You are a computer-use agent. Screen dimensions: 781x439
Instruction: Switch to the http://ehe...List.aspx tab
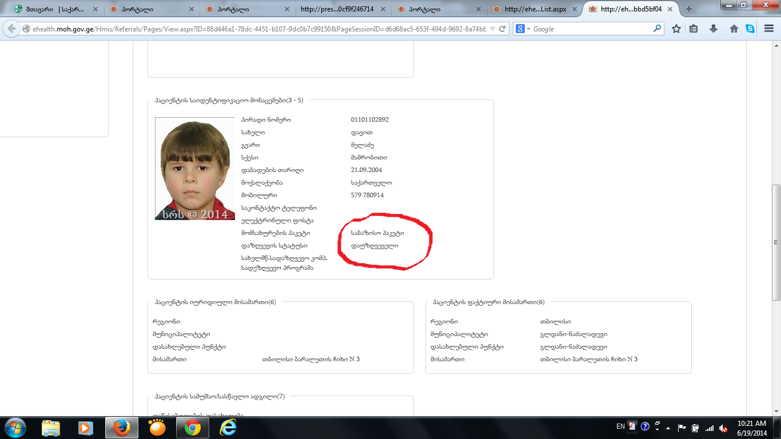point(529,9)
